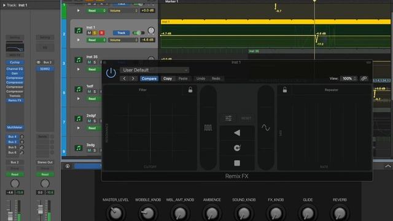Click the 2sdgf track instrument icon
The width and height of the screenshot is (393, 221).
[x=79, y=118]
